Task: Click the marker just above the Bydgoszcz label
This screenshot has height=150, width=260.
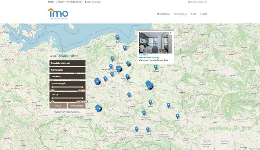Action: pos(111,66)
